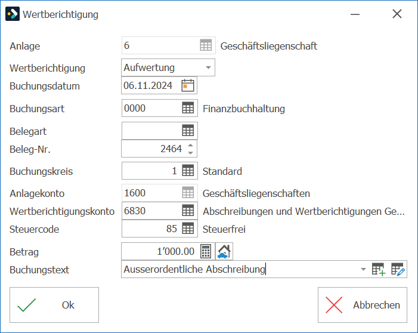Click the house and car icon beside Betrag

tap(224, 251)
